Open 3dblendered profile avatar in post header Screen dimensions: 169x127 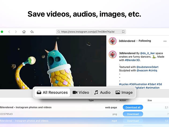click(112, 41)
